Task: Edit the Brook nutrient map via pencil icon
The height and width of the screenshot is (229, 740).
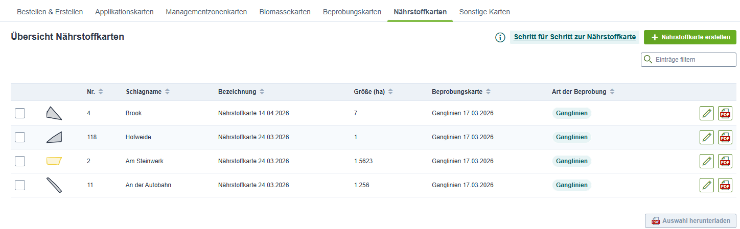Action: pos(707,113)
